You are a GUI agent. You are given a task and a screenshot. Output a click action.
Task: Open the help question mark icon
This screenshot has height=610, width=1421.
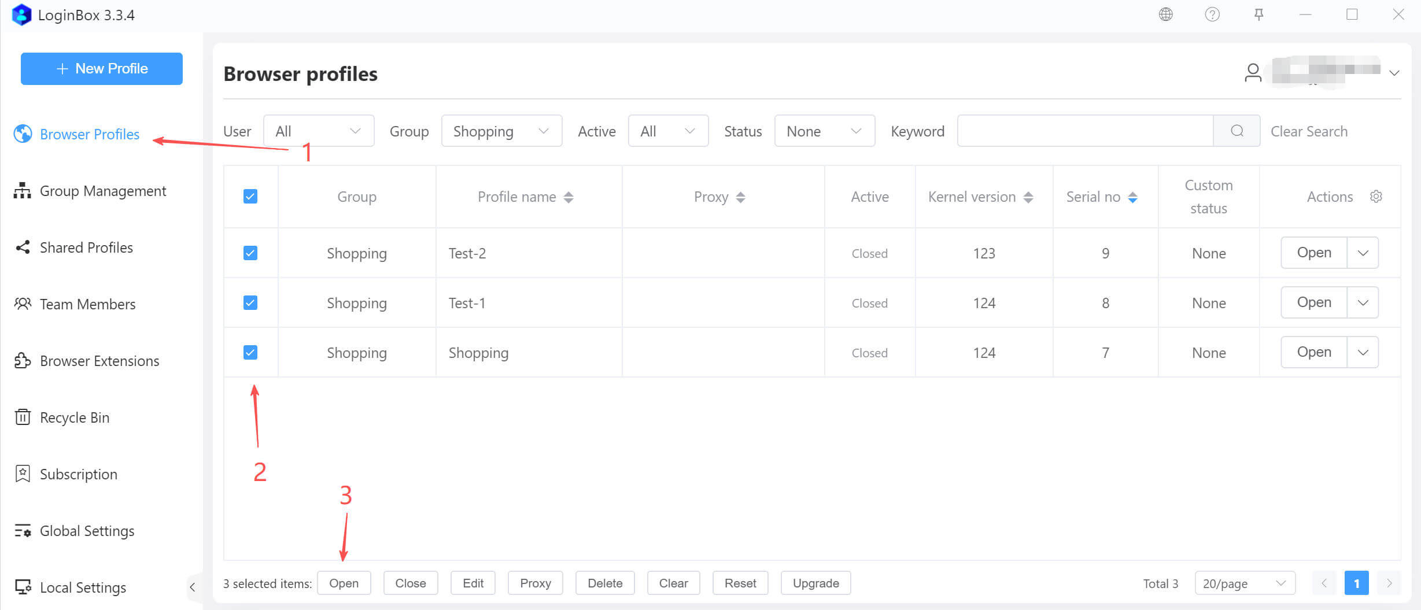coord(1212,14)
